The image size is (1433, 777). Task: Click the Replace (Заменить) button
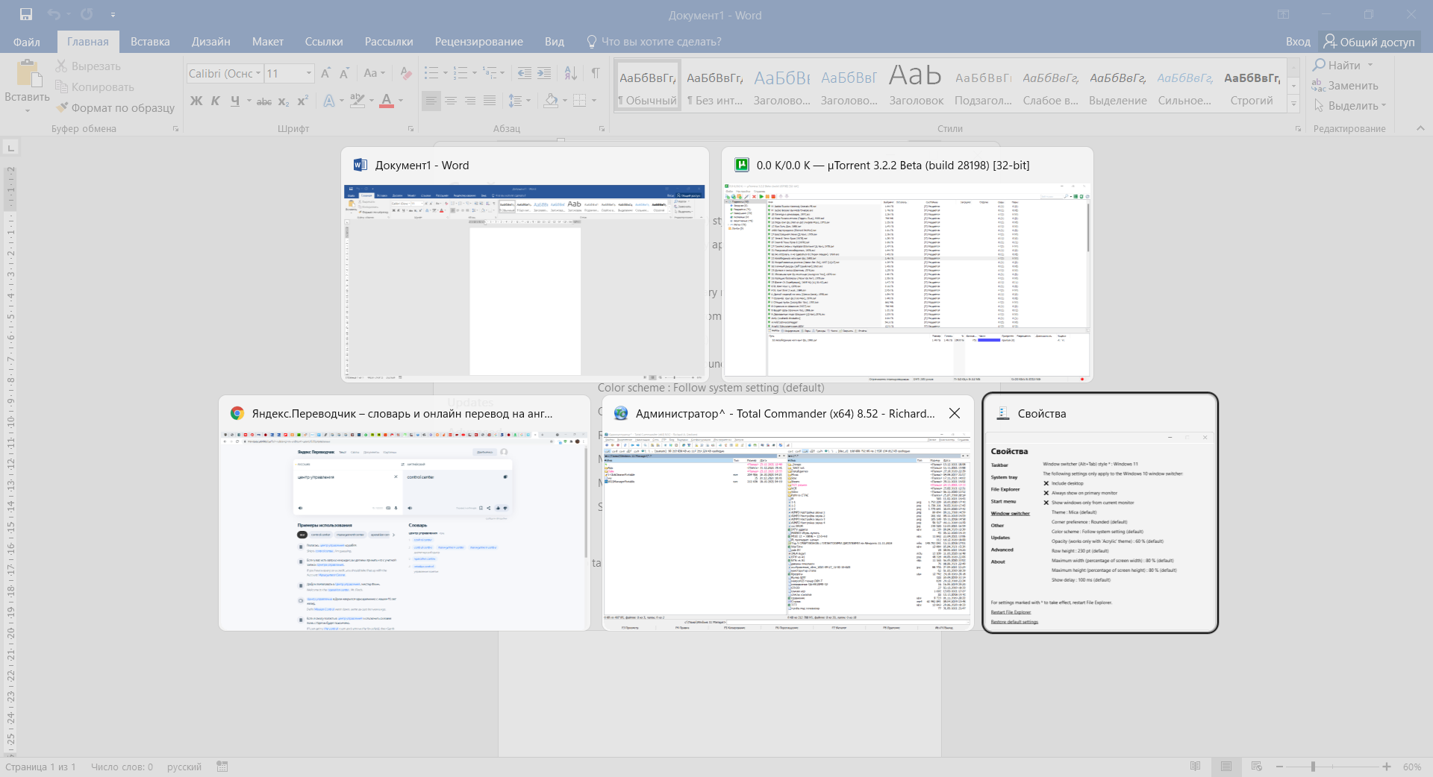click(x=1346, y=86)
